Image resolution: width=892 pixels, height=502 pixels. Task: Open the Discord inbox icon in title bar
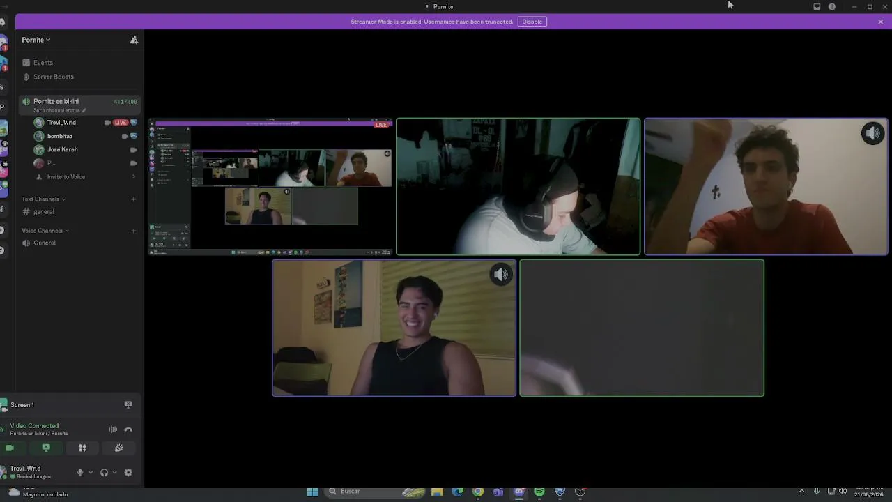click(817, 7)
